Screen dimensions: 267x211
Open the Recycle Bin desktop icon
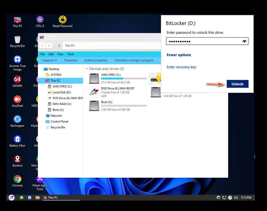coord(17,42)
